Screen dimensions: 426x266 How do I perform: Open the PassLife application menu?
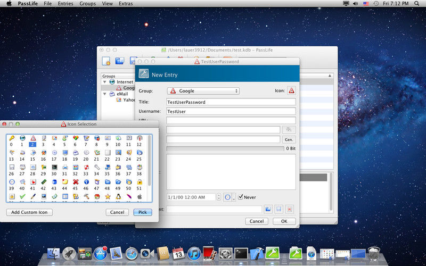28,4
